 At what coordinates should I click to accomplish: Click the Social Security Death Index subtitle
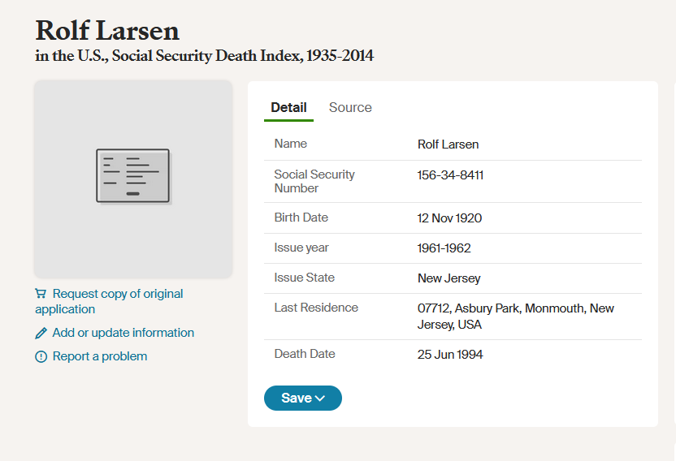[204, 56]
